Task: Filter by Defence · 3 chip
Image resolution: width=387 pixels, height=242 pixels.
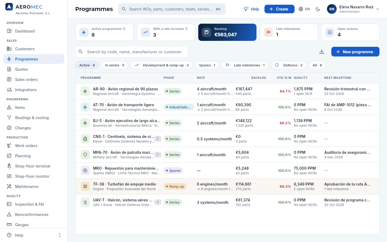Action: [289, 65]
